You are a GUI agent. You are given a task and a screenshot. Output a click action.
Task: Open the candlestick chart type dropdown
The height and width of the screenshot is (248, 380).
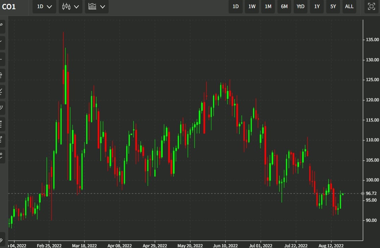click(x=70, y=7)
